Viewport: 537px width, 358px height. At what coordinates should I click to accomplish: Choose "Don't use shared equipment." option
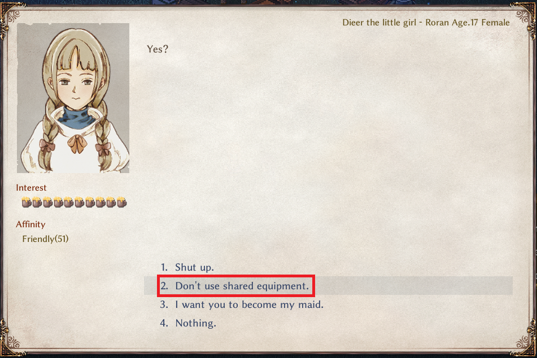(x=235, y=286)
